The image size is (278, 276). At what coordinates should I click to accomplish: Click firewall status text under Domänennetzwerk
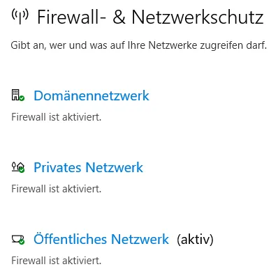[57, 117]
